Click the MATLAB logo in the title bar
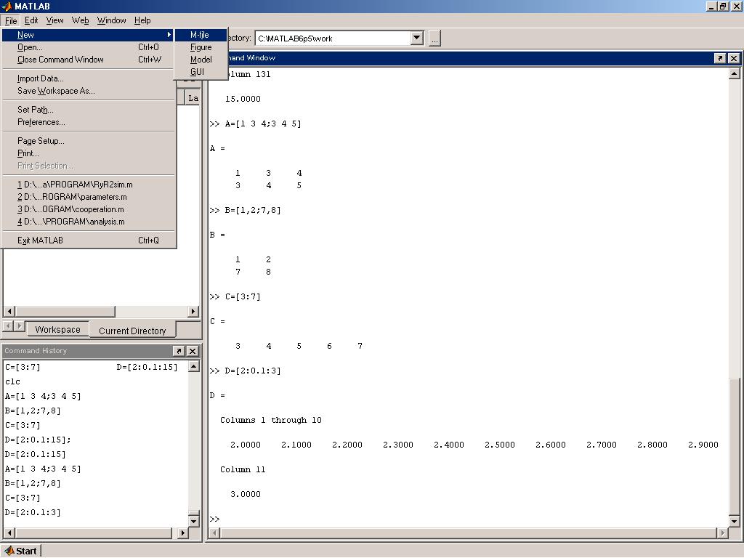 [x=7, y=6]
